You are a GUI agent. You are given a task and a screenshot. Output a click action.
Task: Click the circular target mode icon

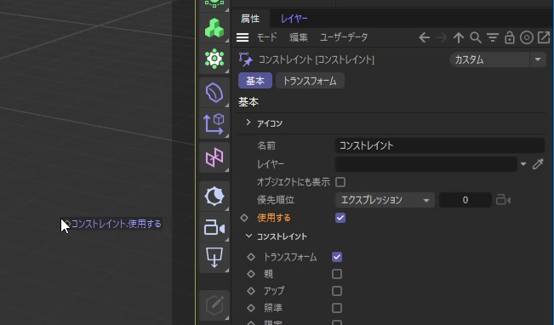[x=527, y=37]
